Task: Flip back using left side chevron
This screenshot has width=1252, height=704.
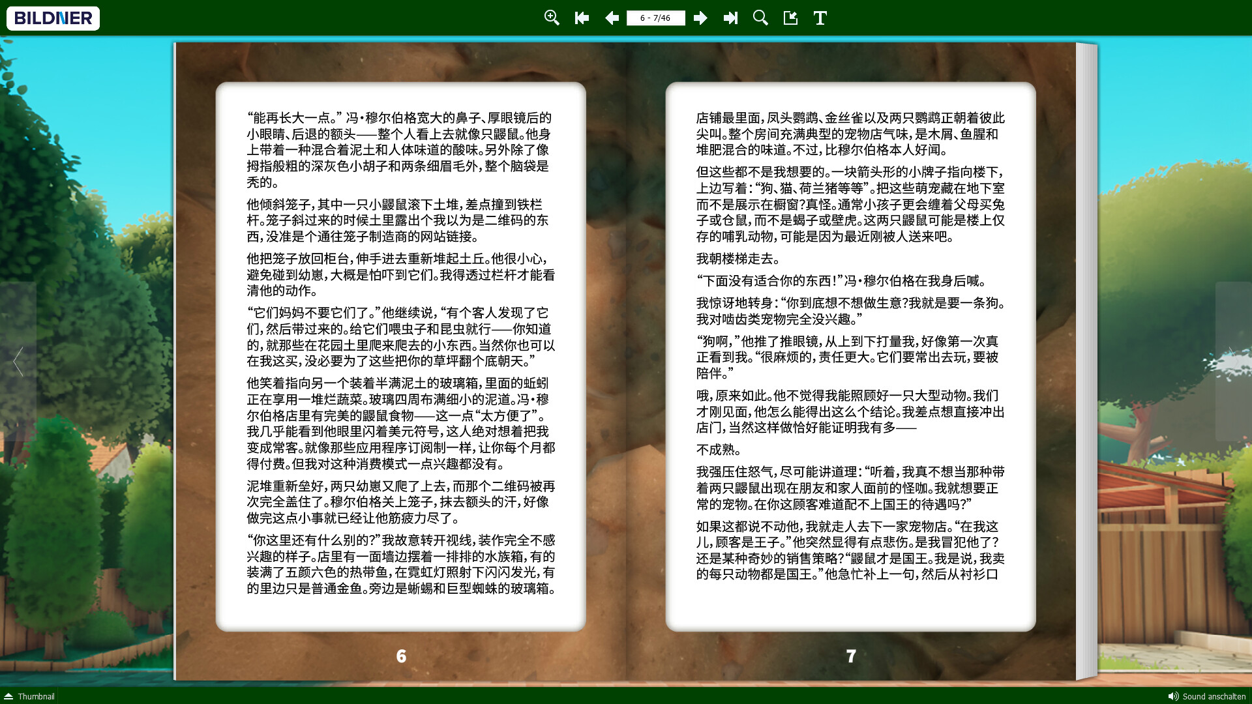Action: pos(18,361)
